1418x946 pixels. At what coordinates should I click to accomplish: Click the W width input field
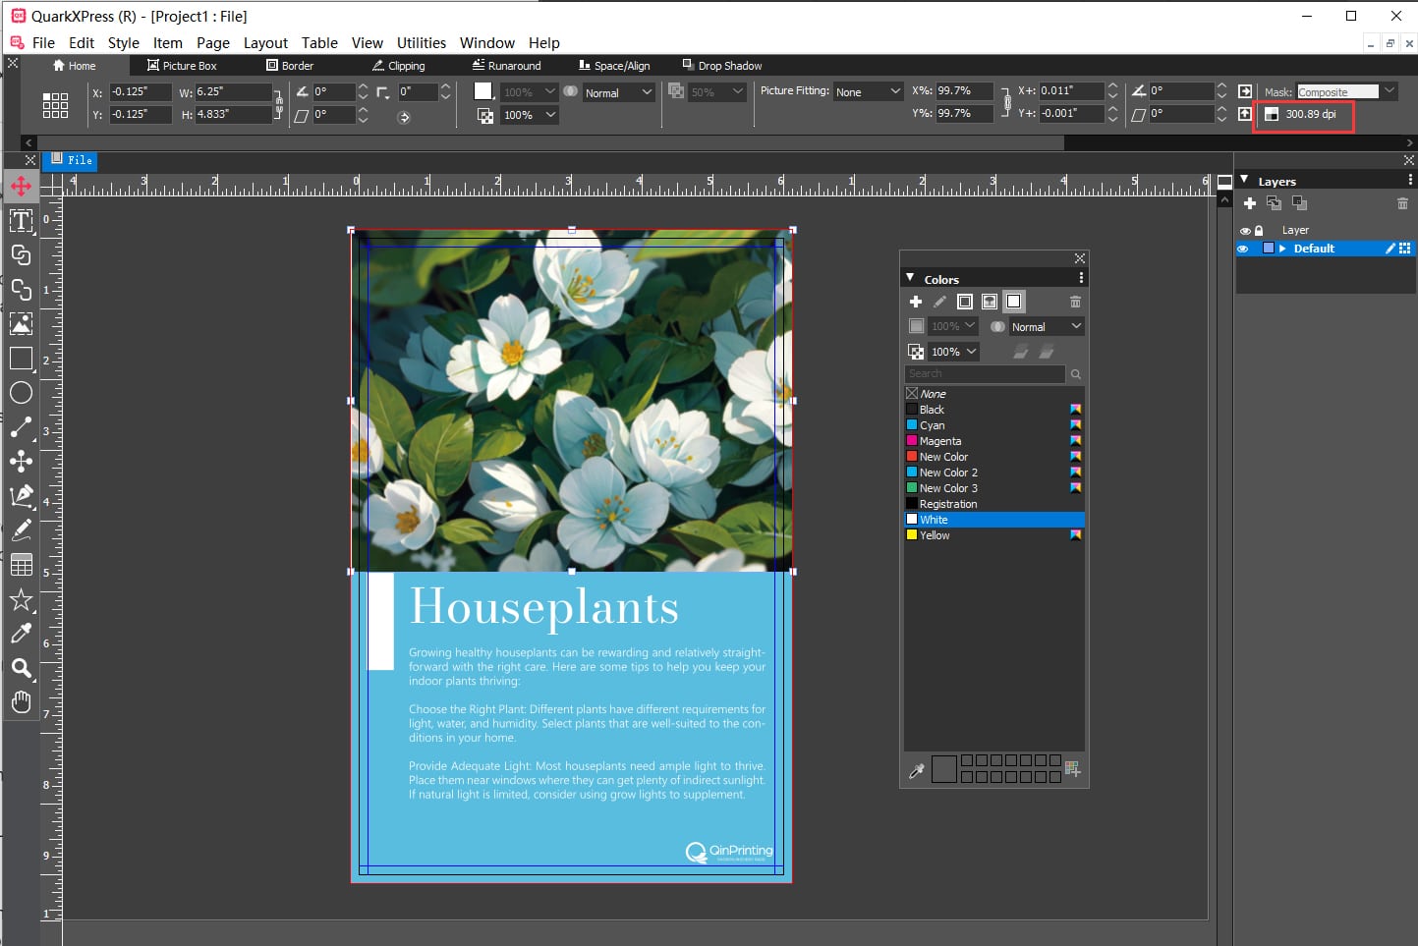click(x=233, y=91)
